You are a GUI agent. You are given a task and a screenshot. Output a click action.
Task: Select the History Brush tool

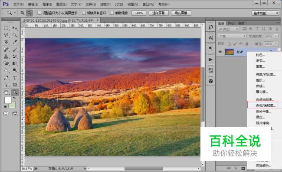point(15,56)
